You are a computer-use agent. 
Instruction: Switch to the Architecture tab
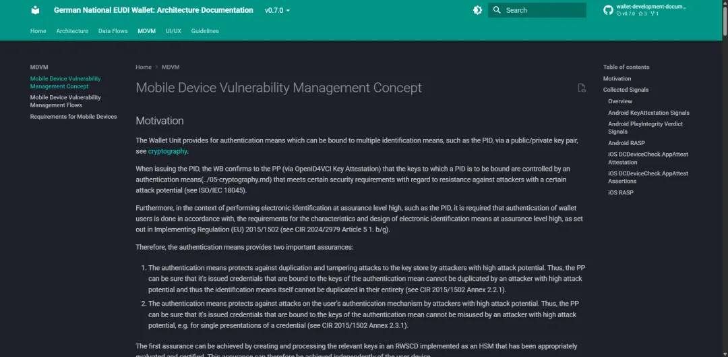click(x=72, y=31)
